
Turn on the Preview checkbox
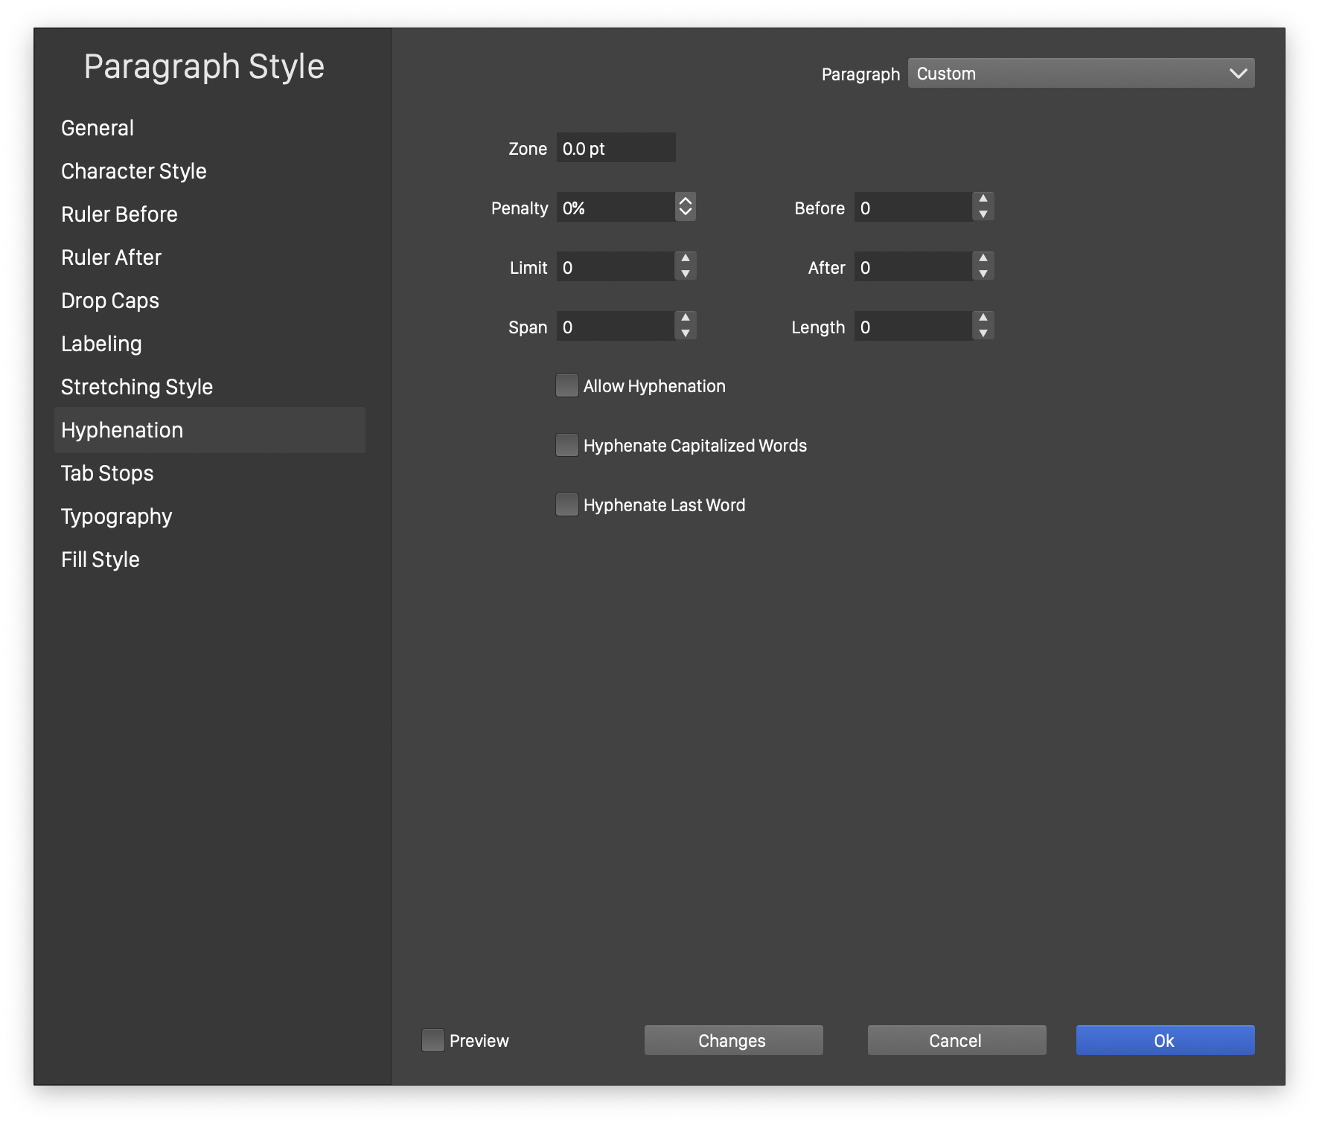point(433,1040)
